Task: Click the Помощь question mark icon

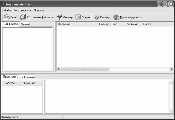Action: point(96,17)
